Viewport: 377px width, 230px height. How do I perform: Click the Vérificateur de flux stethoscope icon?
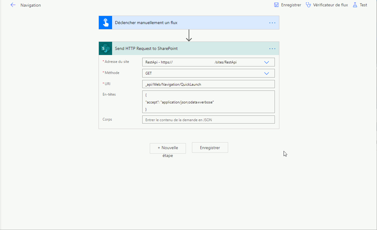point(308,5)
